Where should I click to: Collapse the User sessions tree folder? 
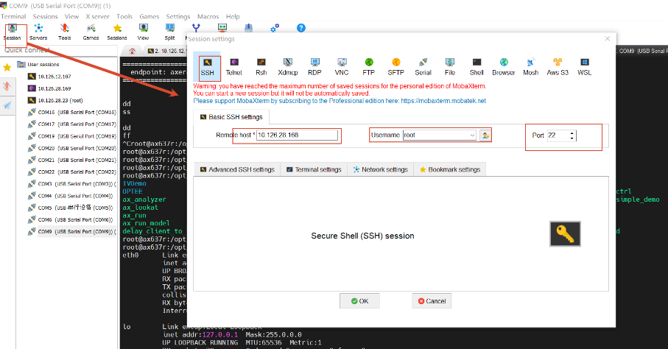point(39,64)
